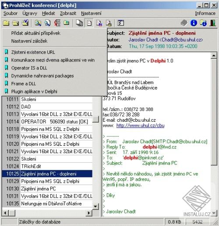The height and width of the screenshot is (226, 219).
Task: Click message list vertical scrollbar thumb
Action: (x=96, y=119)
